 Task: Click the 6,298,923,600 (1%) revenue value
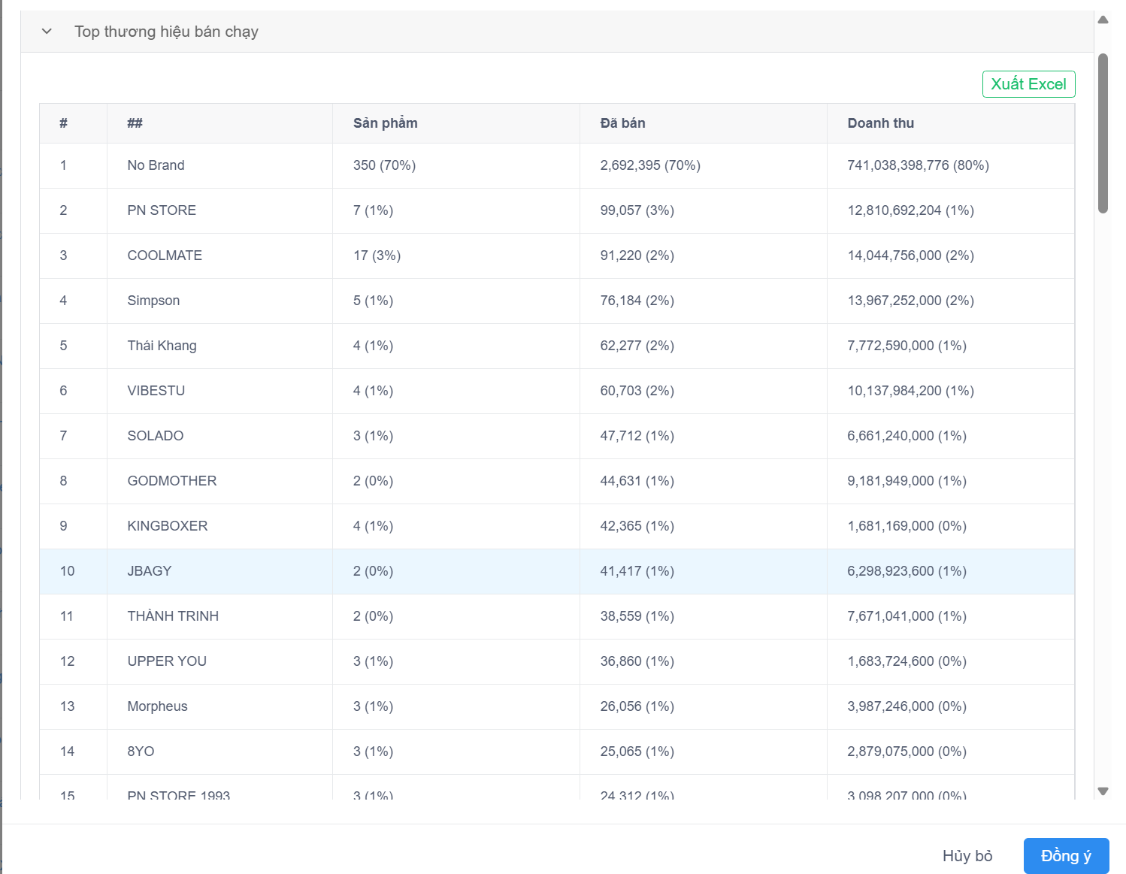907,571
